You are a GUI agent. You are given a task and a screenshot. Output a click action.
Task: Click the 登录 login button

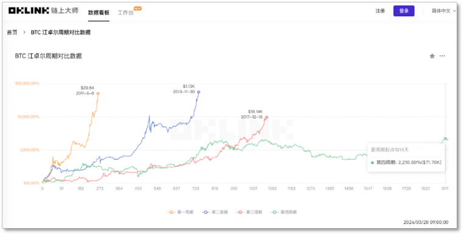404,11
